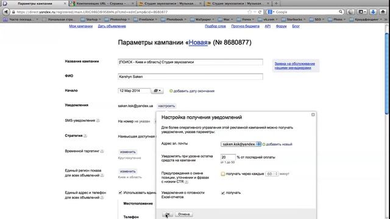
Task: Open the email address dropdown in the dialog
Action: click(x=241, y=144)
